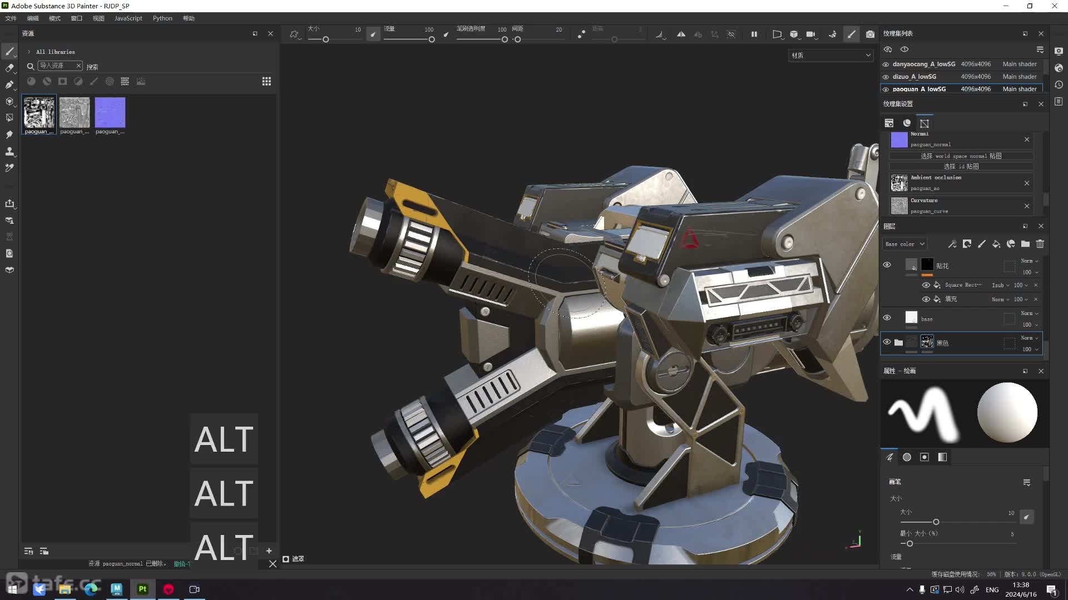The height and width of the screenshot is (600, 1068).
Task: Toggle visibility of the 贴花 layer
Action: tap(887, 265)
